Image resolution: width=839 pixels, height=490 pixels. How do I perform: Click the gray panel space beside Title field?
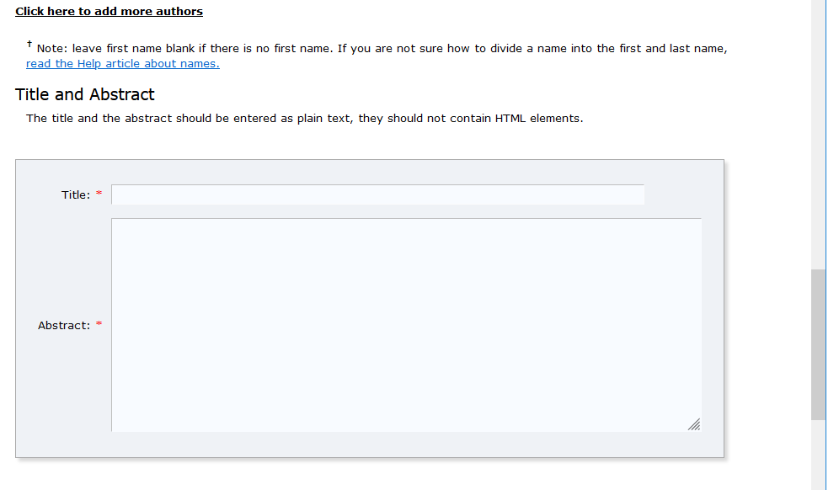[684, 194]
